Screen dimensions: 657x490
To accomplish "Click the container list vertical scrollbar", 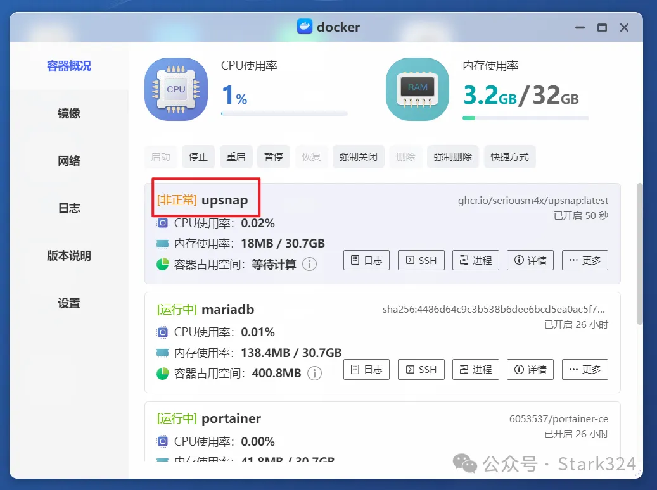I will tap(639, 253).
